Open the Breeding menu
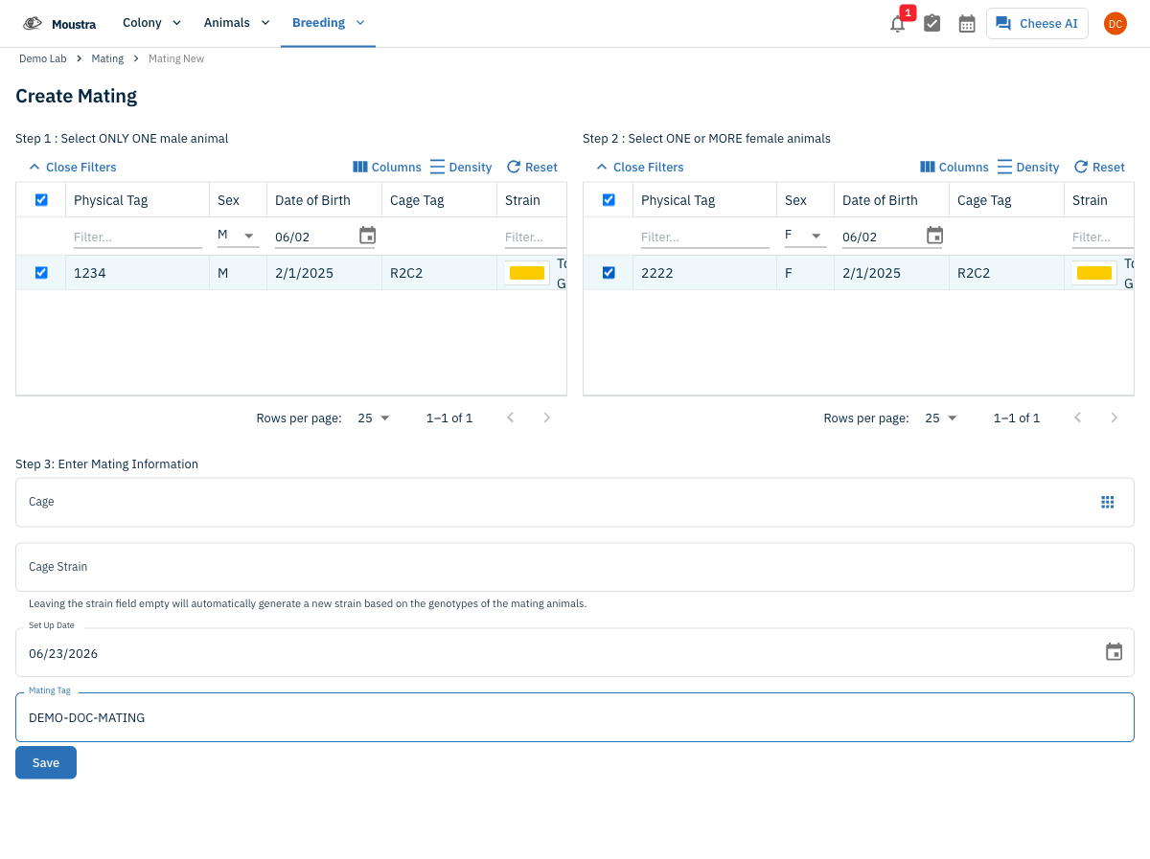 pos(328,23)
